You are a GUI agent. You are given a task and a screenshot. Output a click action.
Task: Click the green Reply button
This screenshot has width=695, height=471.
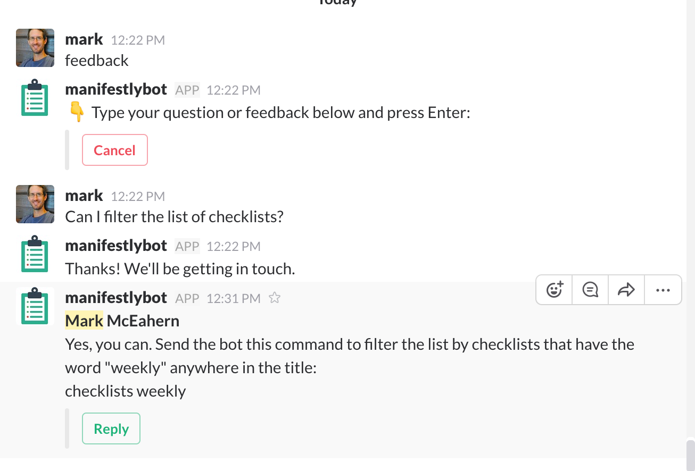click(111, 428)
